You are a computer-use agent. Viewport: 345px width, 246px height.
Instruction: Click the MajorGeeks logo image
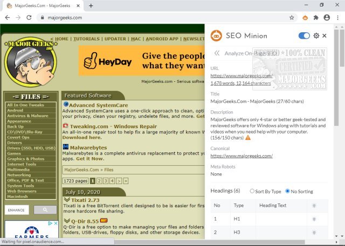click(31, 62)
